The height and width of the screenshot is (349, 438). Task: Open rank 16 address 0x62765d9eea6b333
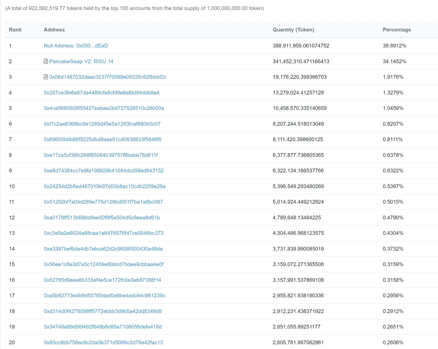click(x=102, y=280)
